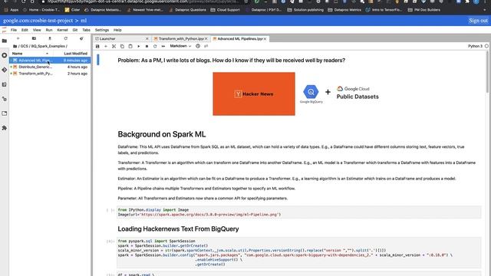The width and height of the screenshot is (491, 276).
Task: Open the Commands palette sidebar icon
Action: tap(5, 84)
